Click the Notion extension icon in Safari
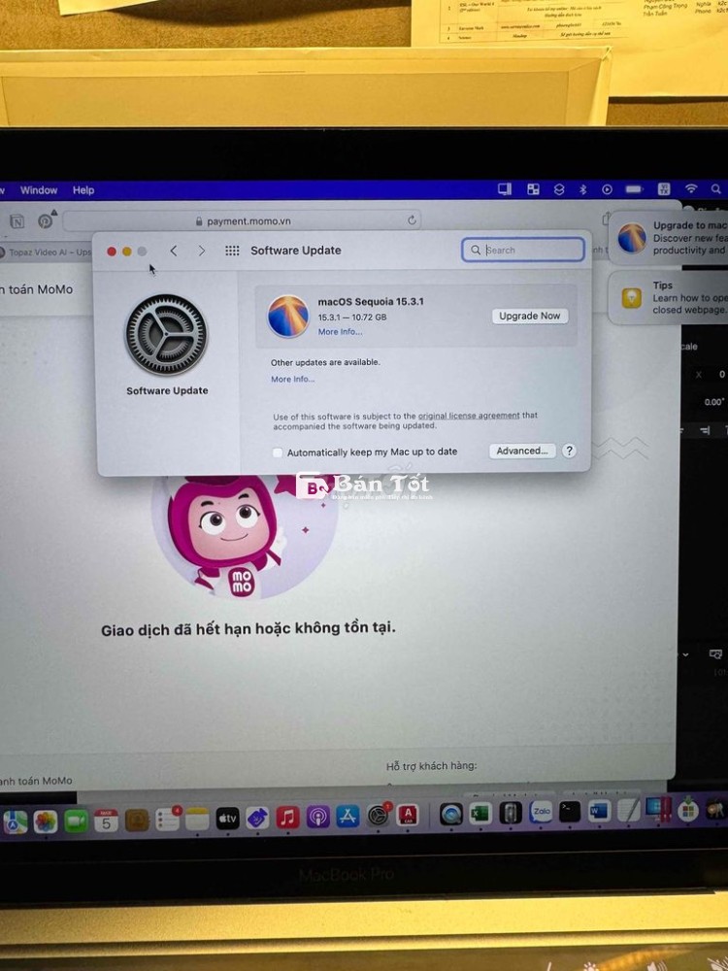The image size is (728, 971). click(17, 221)
